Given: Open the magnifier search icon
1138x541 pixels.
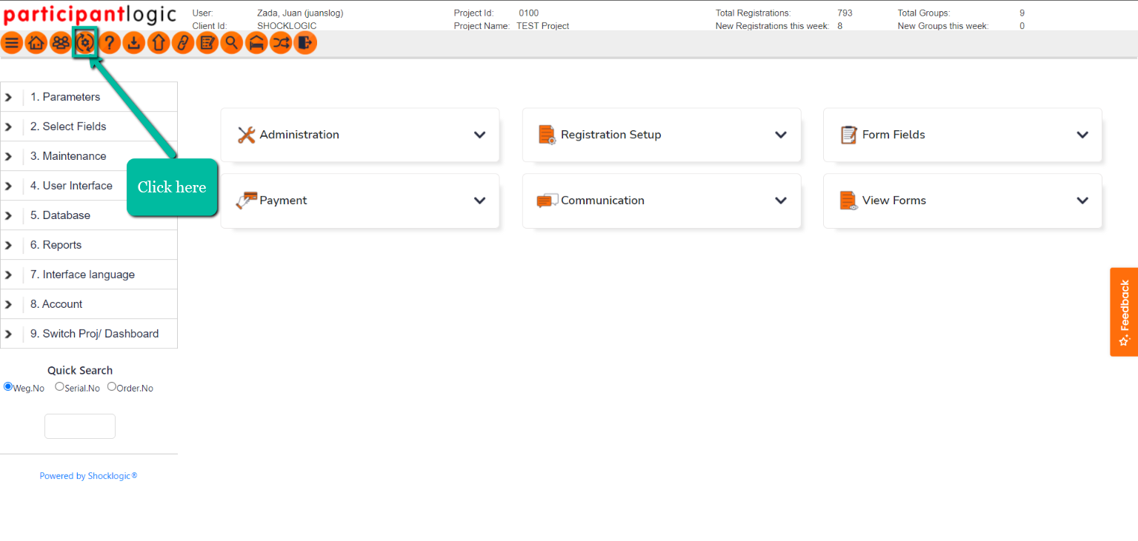Looking at the screenshot, I should 232,43.
